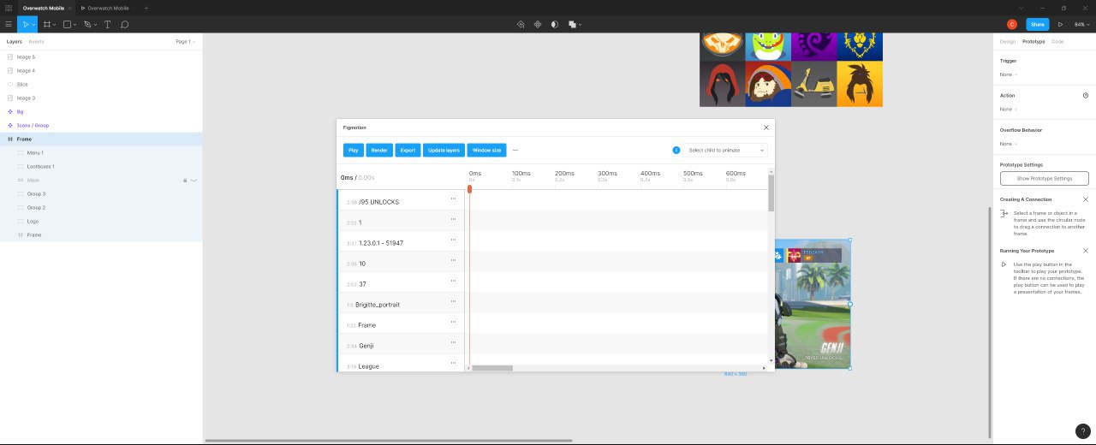Select the Lootboxes 1 layer
The image size is (1096, 445).
(x=101, y=166)
